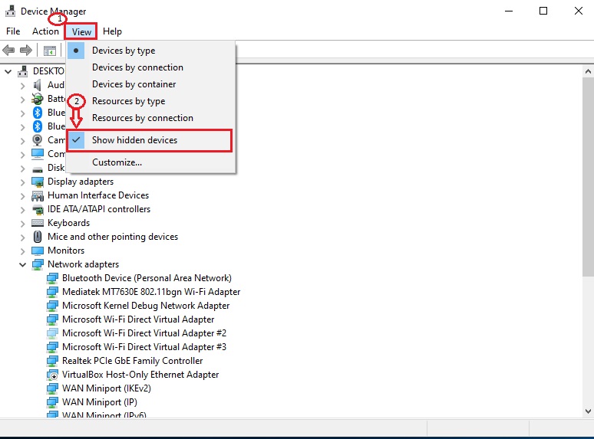Toggle the Show hidden devices option
Image resolution: width=594 pixels, height=439 pixels.
[134, 140]
